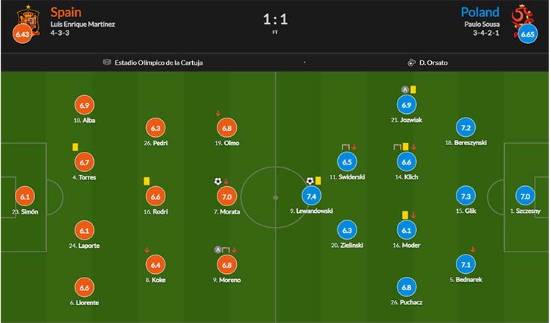Click the missed goal icon above Swiderski

[x=345, y=147]
